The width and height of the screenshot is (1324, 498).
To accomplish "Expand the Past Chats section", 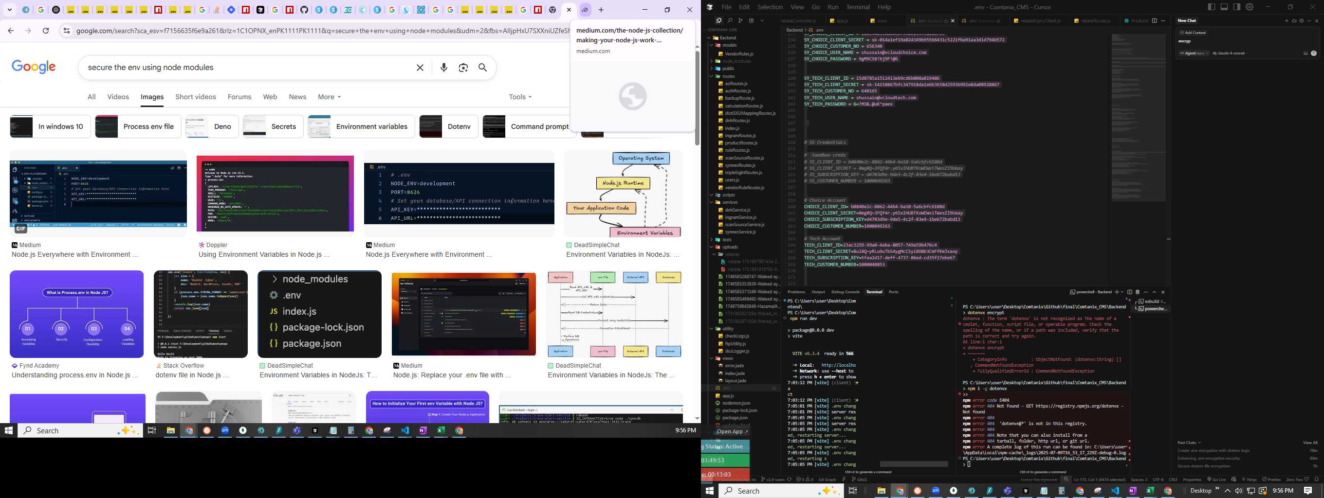I will click(x=1189, y=442).
